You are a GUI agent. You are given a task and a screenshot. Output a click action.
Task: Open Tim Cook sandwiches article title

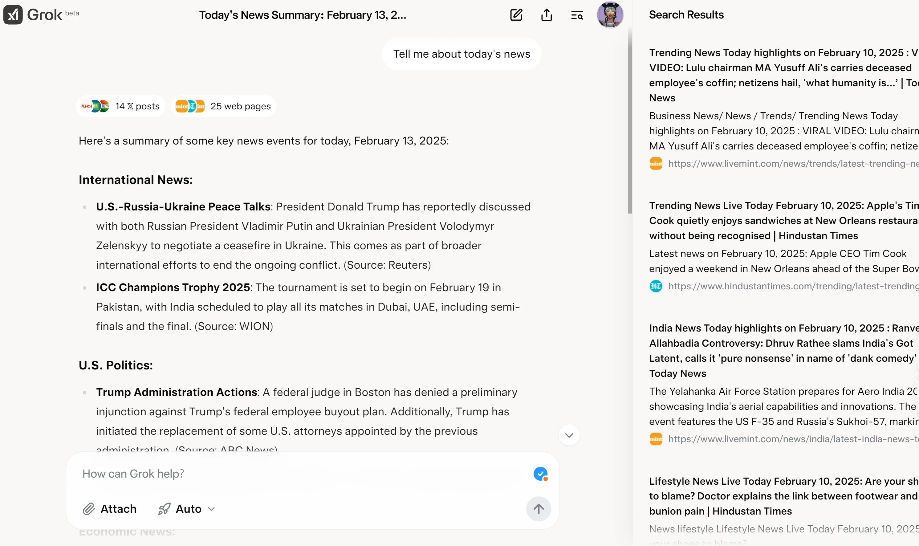click(784, 221)
